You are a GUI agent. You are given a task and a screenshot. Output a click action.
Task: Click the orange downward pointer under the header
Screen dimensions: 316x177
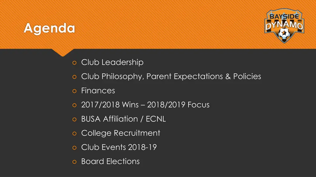point(63,52)
